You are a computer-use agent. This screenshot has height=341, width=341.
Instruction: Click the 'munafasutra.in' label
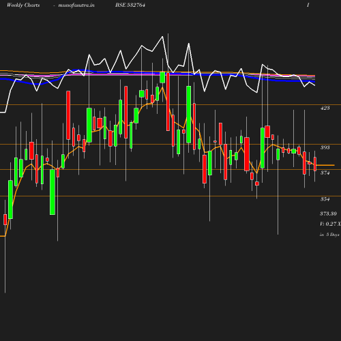(76, 5)
